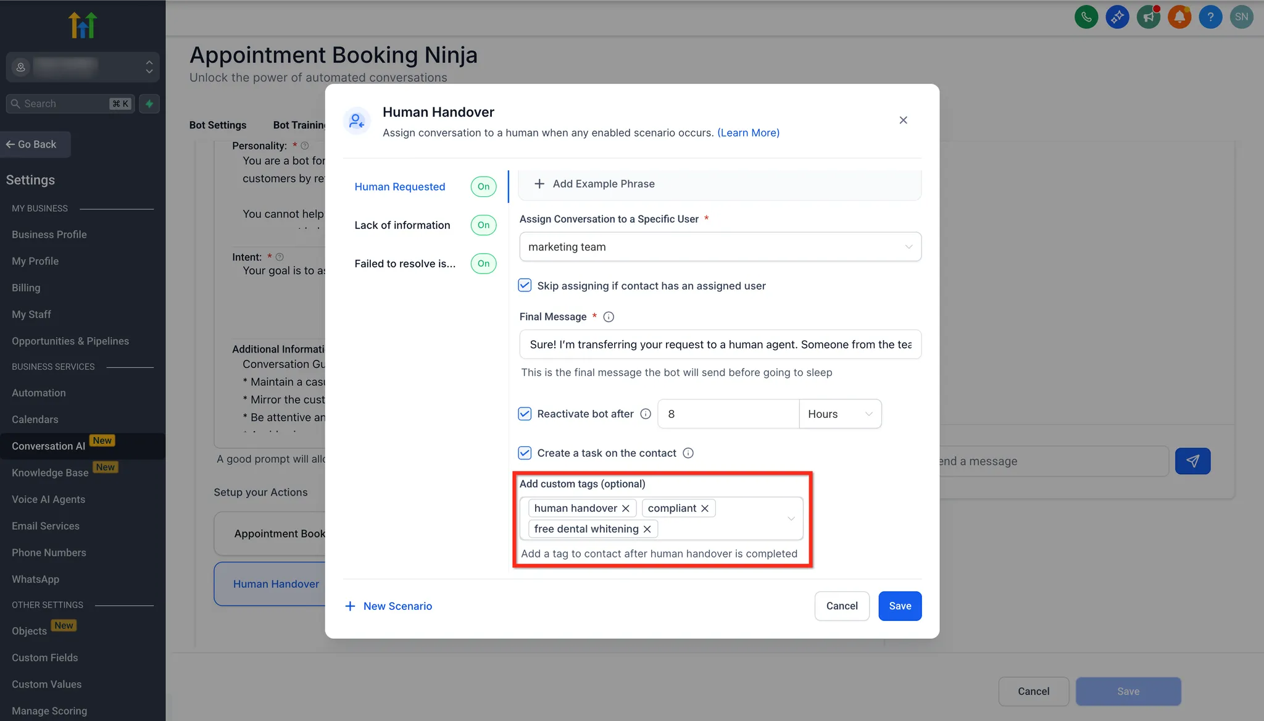Click the blue help question mark icon
This screenshot has width=1264, height=721.
(1210, 17)
